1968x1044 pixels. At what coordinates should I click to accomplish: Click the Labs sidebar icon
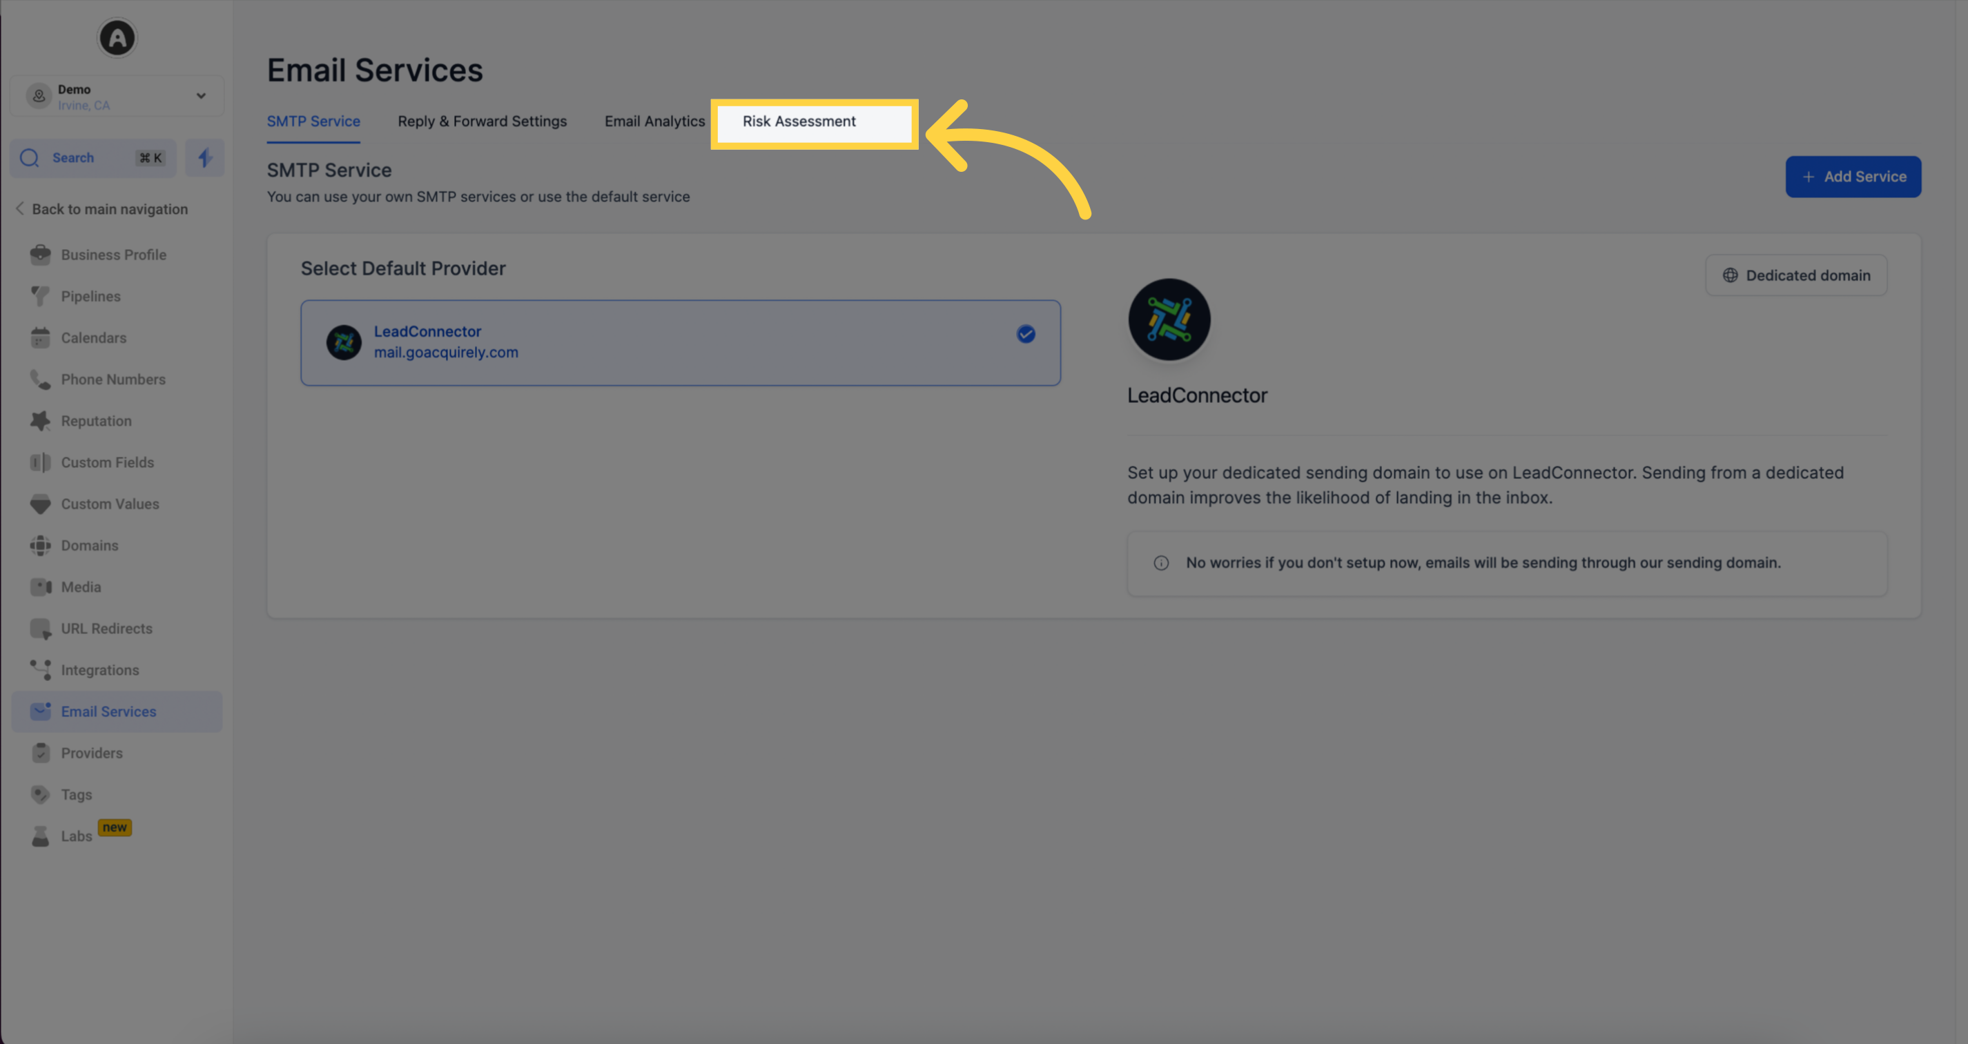(x=40, y=834)
